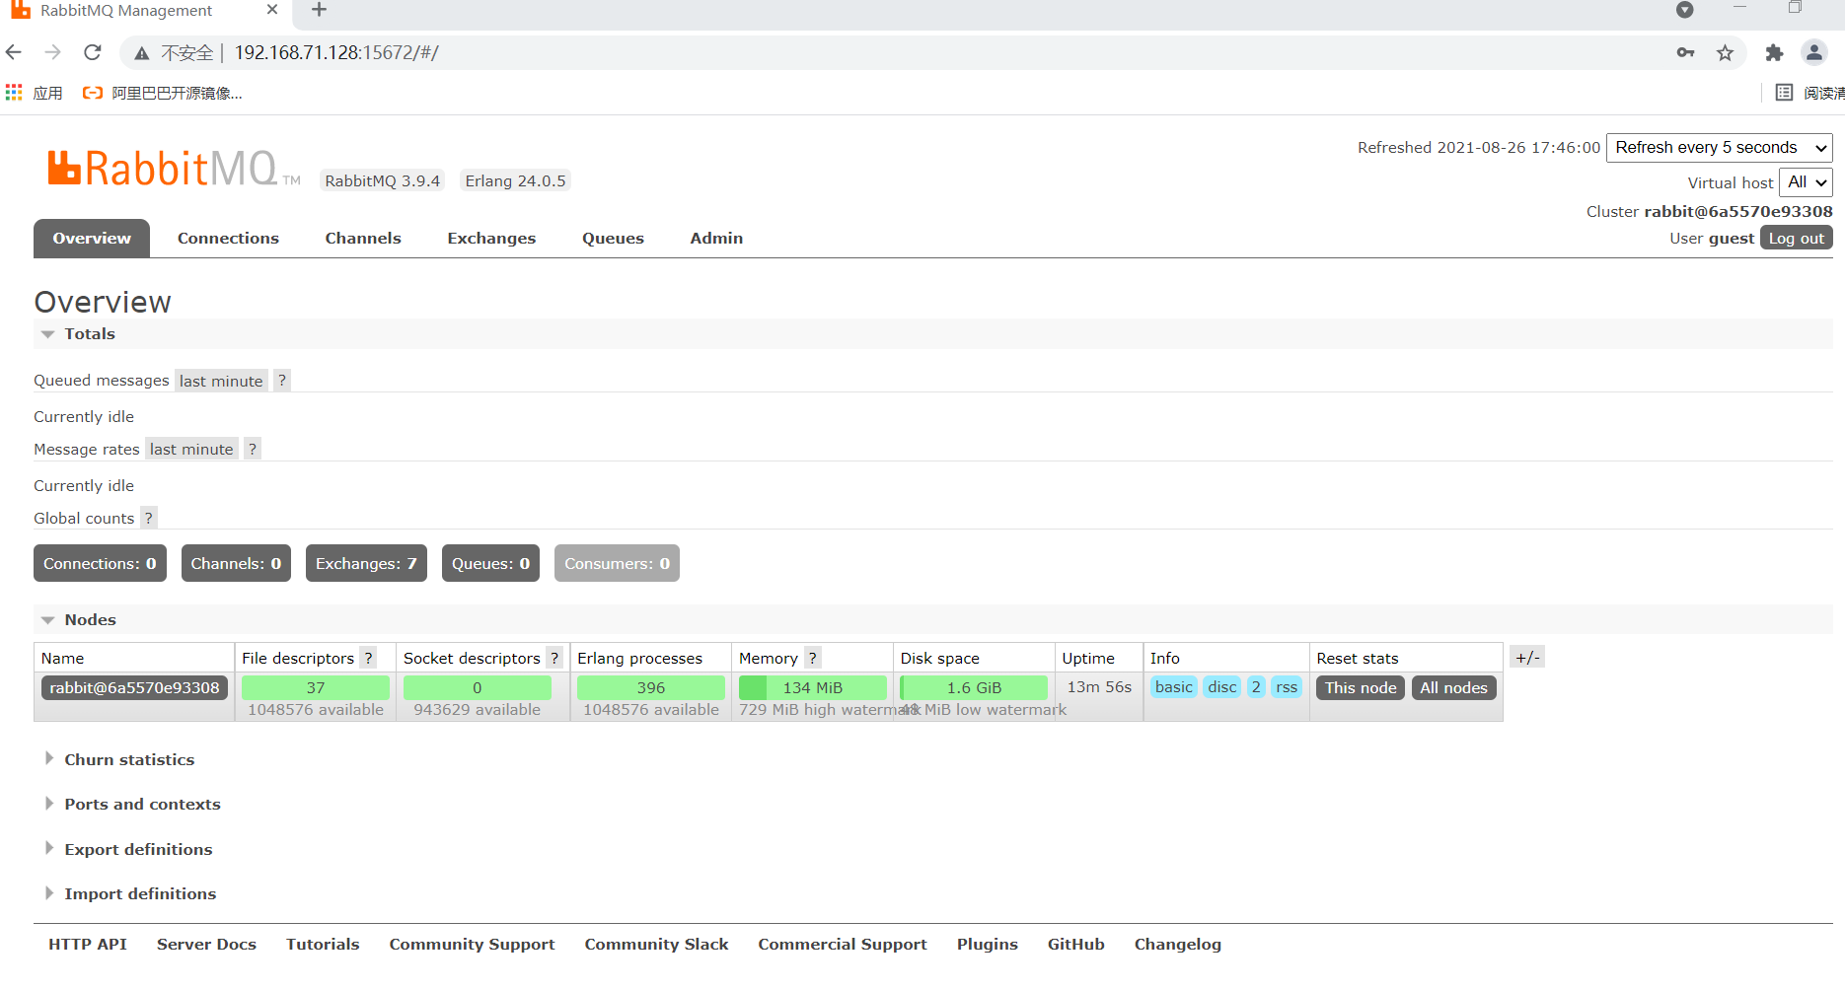Viewport: 1845px width, 991px height.
Task: Switch to the Queues tab
Action: (x=613, y=239)
